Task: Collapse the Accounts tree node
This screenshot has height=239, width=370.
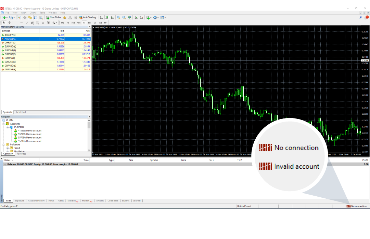Action: click(x=3, y=124)
